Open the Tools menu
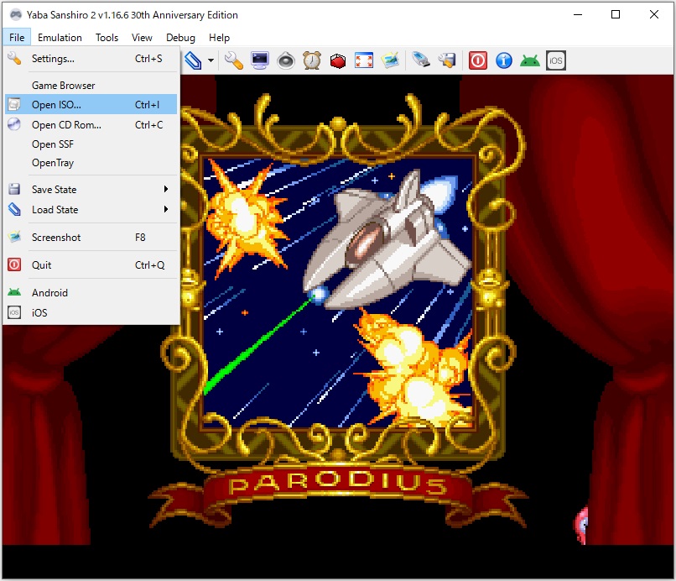The width and height of the screenshot is (676, 581). tap(107, 38)
